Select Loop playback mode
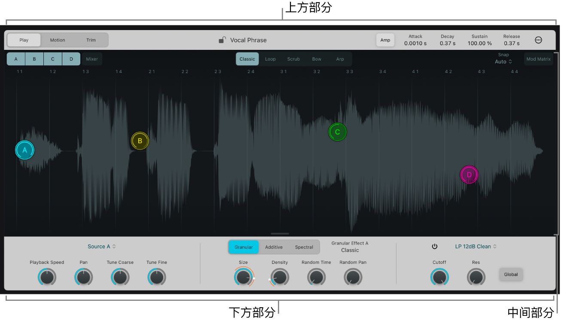Image resolution: width=561 pixels, height=321 pixels. point(271,59)
